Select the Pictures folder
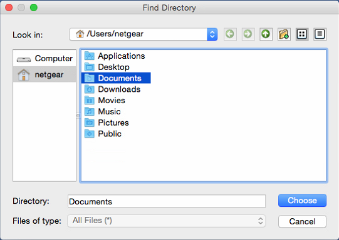 click(x=107, y=122)
